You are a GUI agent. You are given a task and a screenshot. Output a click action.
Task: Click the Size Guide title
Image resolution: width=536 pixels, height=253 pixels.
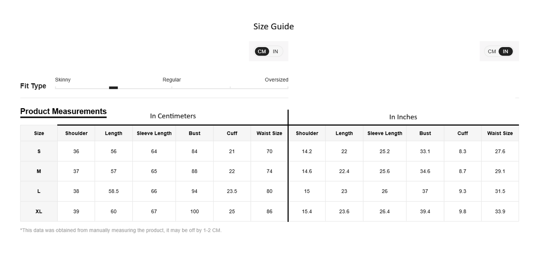click(x=274, y=26)
